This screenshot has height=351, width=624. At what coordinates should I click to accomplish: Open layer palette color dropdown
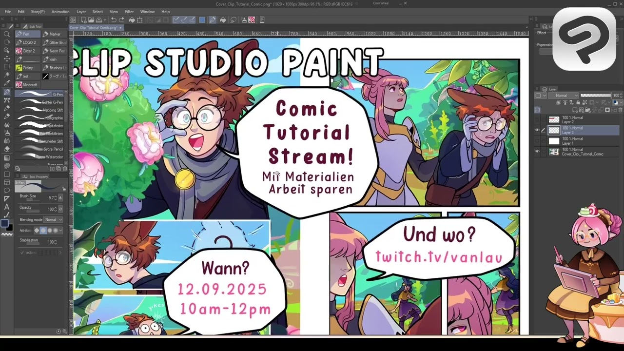tap(541, 96)
